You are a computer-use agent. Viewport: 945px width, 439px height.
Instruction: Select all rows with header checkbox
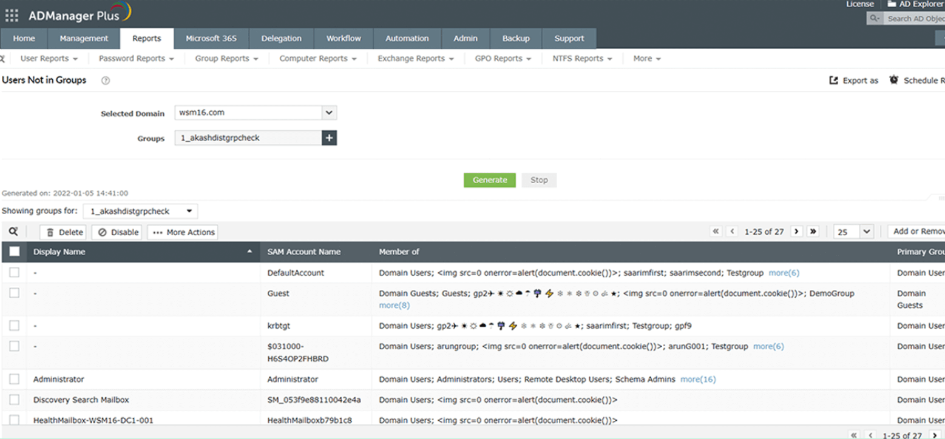coord(15,252)
